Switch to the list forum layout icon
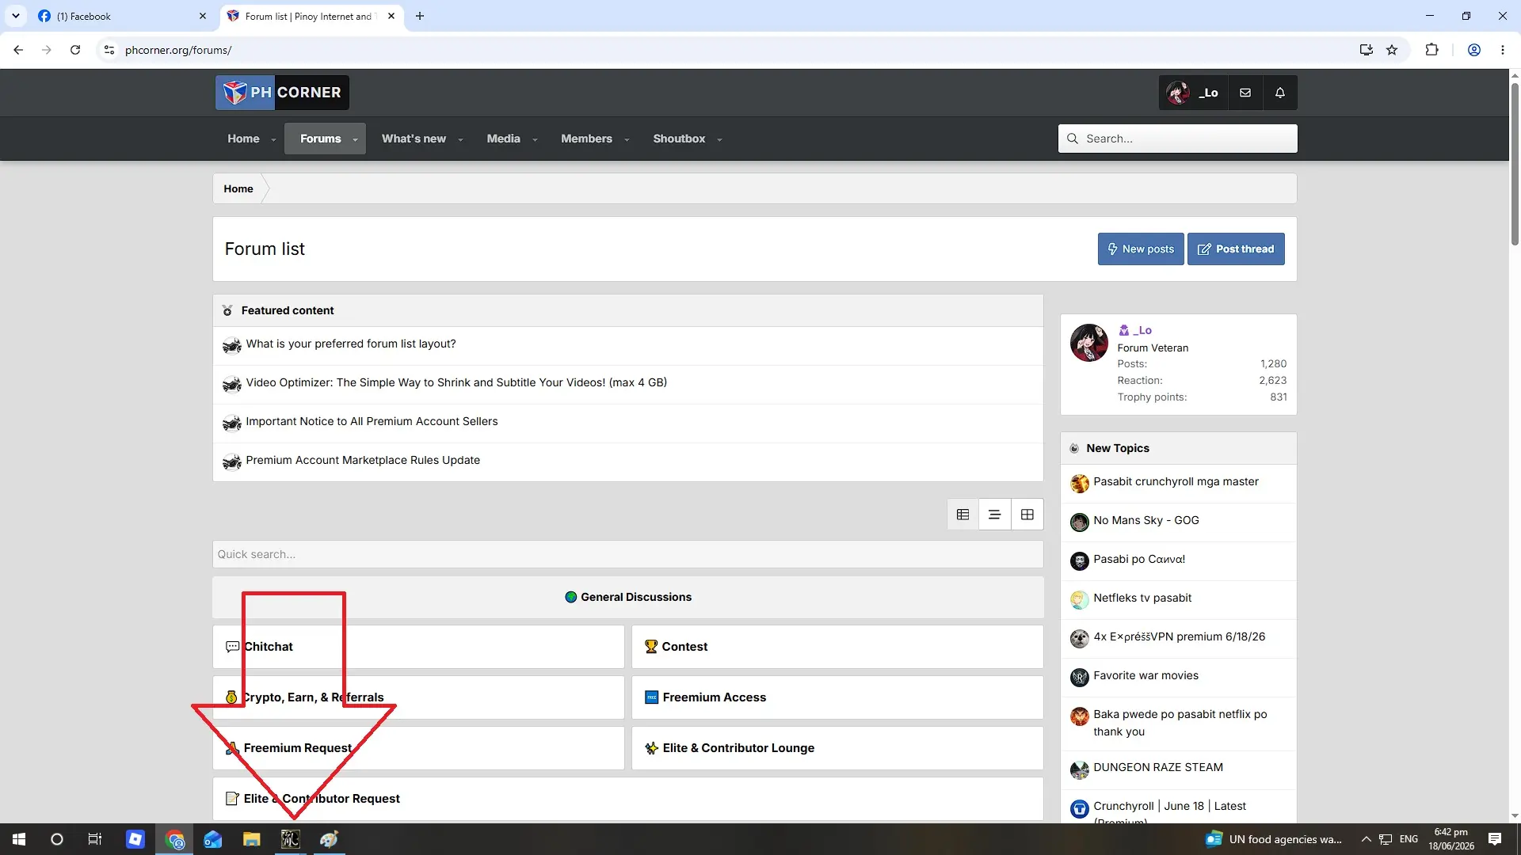This screenshot has width=1521, height=855. point(995,515)
